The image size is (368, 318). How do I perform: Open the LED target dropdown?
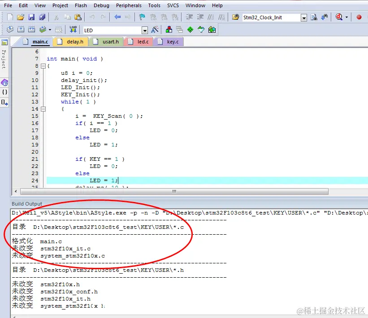click(145, 30)
